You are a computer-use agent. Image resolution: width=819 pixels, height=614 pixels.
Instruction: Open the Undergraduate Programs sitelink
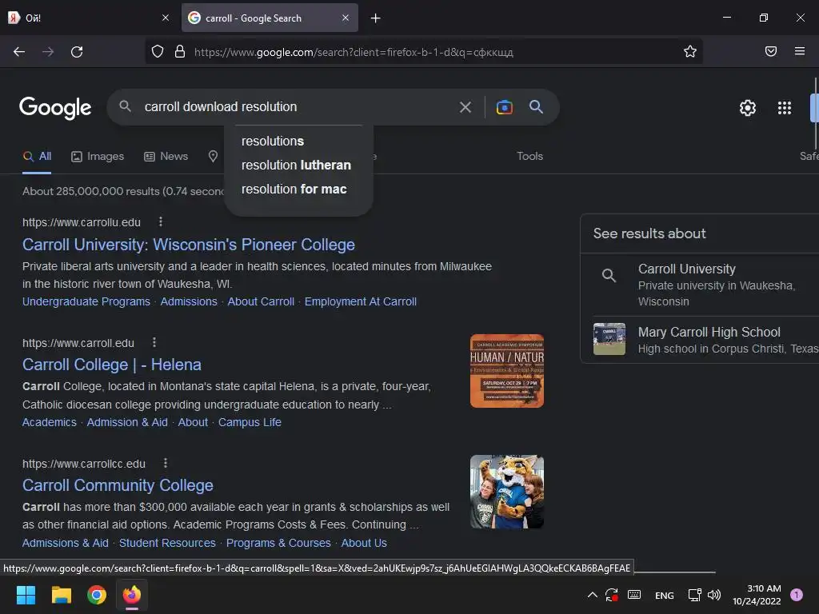(x=86, y=301)
